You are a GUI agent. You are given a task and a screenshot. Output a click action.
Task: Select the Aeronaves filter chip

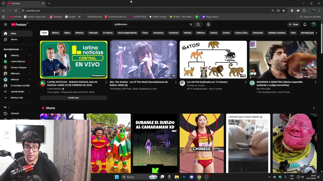click(158, 33)
